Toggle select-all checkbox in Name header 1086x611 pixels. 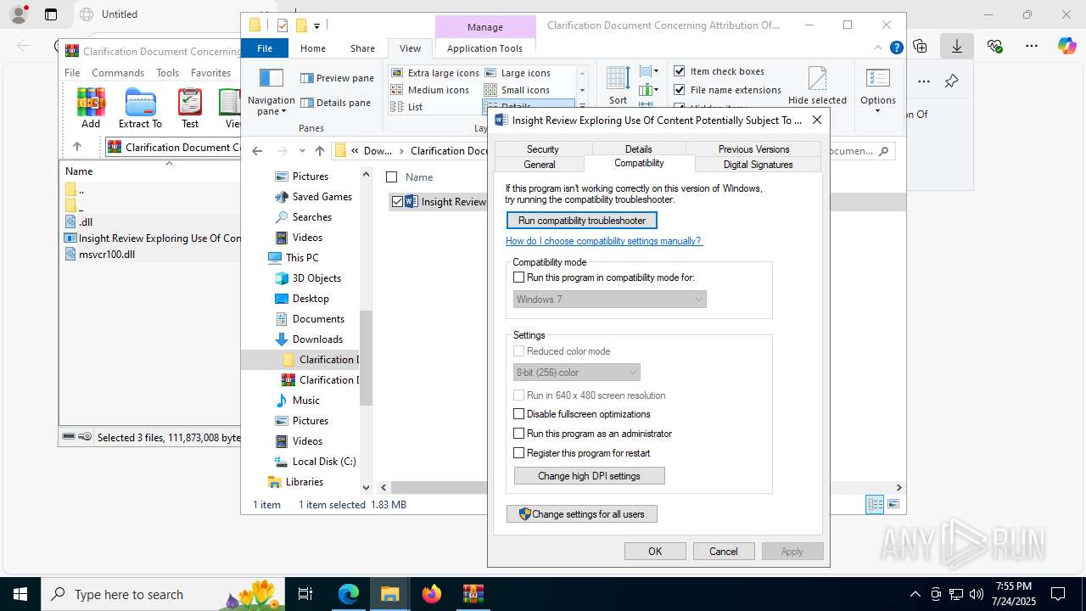(391, 177)
